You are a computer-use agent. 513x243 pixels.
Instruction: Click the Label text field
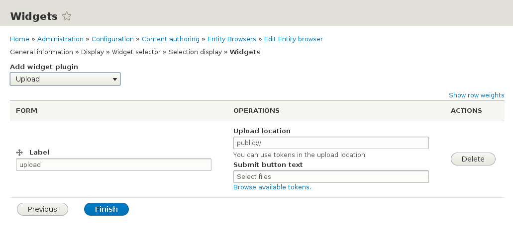113,165
